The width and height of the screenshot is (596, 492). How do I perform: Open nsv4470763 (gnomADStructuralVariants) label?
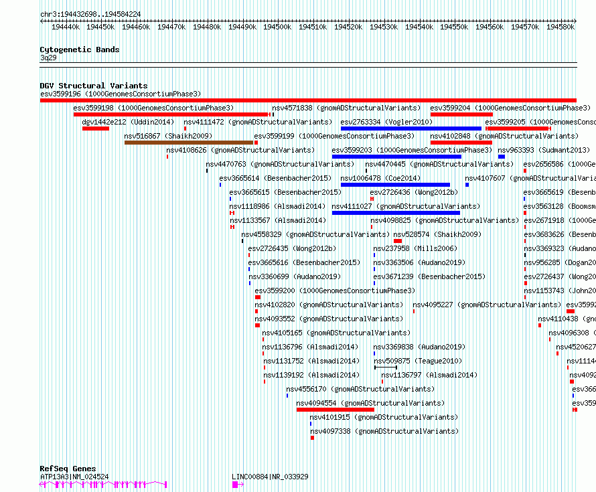[280, 164]
